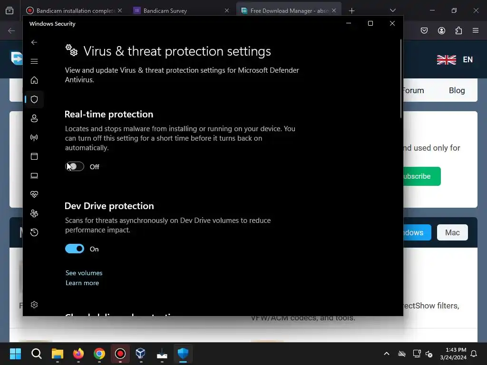The image size is (487, 365).
Task: Open Device security laptop icon
Action: [x=34, y=175]
